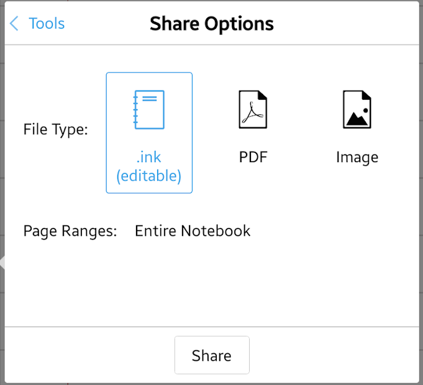Open the Entire Notebook page range selector
The width and height of the screenshot is (423, 385).
pos(193,231)
